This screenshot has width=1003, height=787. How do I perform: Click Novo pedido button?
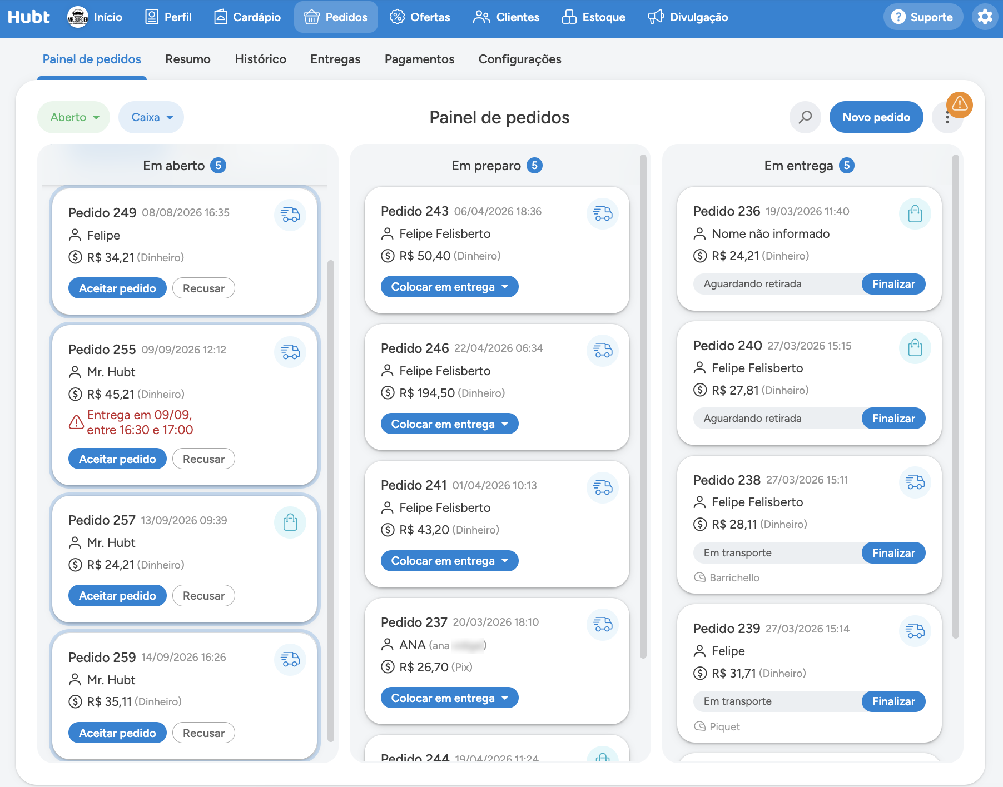point(876,117)
